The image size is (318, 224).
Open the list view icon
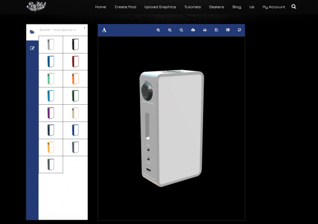[228, 30]
